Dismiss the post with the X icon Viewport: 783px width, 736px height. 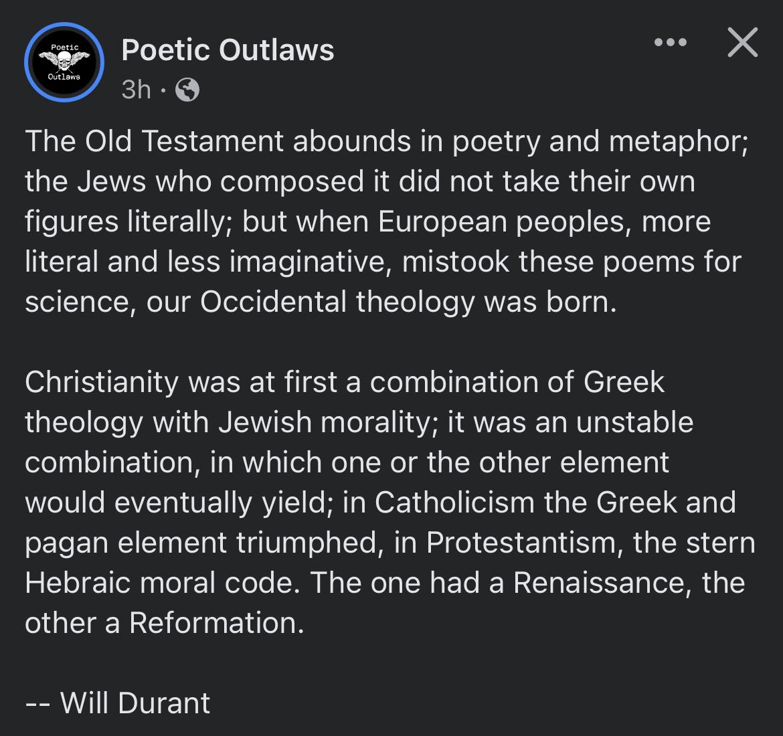click(x=743, y=42)
